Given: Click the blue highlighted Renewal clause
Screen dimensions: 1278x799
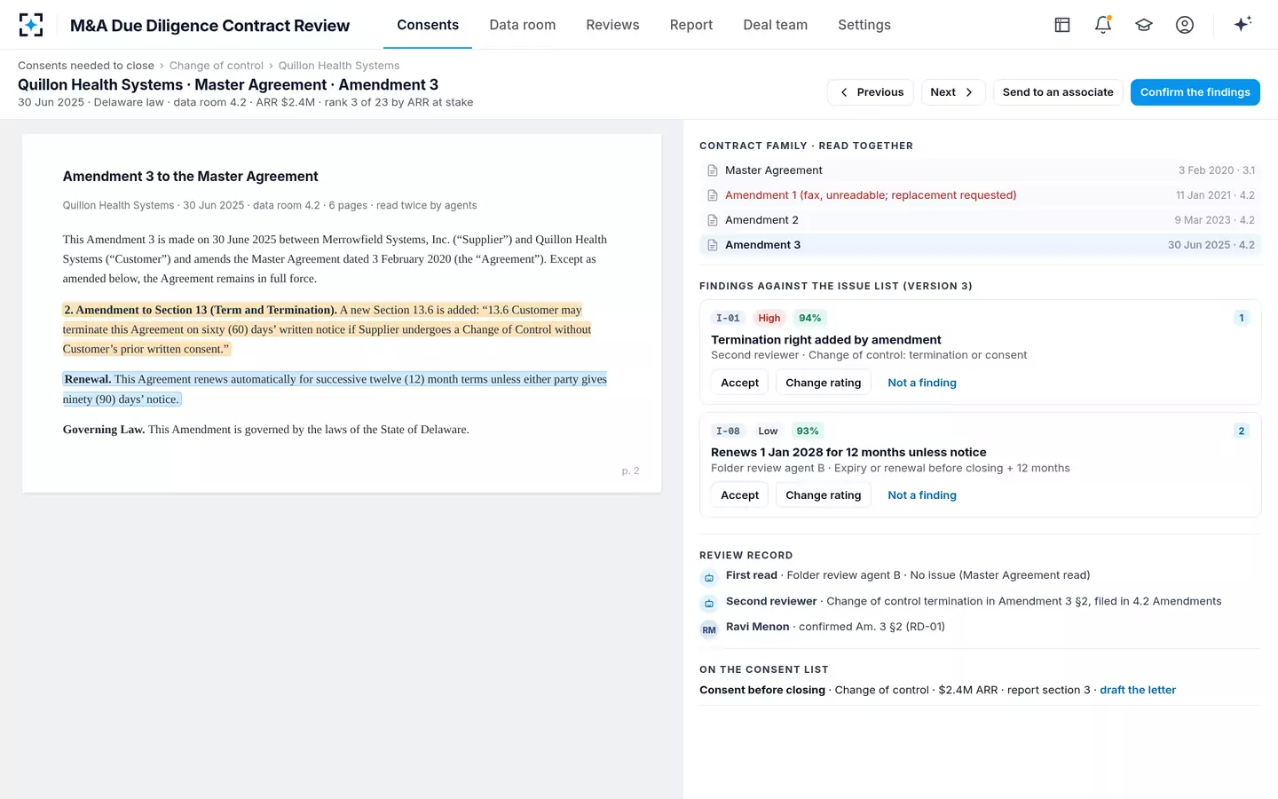Looking at the screenshot, I should coord(335,389).
